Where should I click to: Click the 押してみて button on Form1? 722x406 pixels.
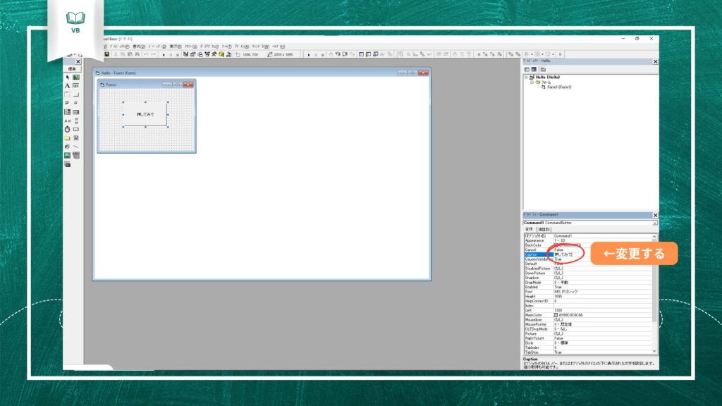pos(145,114)
